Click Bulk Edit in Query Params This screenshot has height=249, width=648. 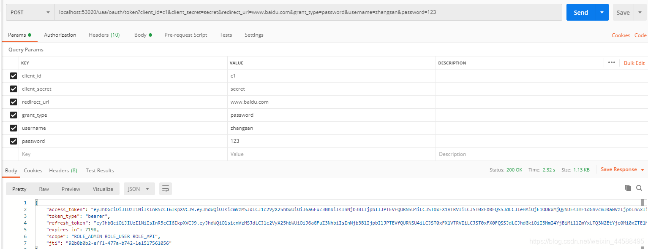pos(634,63)
